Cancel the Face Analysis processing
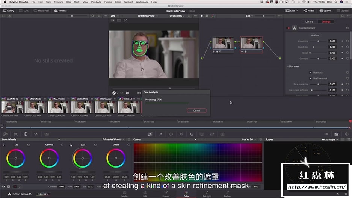 tap(196, 110)
